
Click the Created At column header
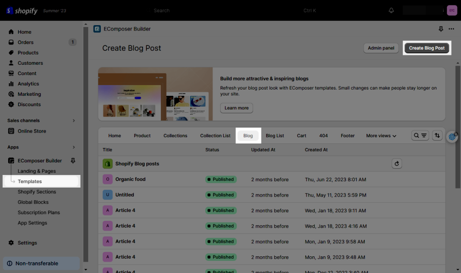coord(316,150)
